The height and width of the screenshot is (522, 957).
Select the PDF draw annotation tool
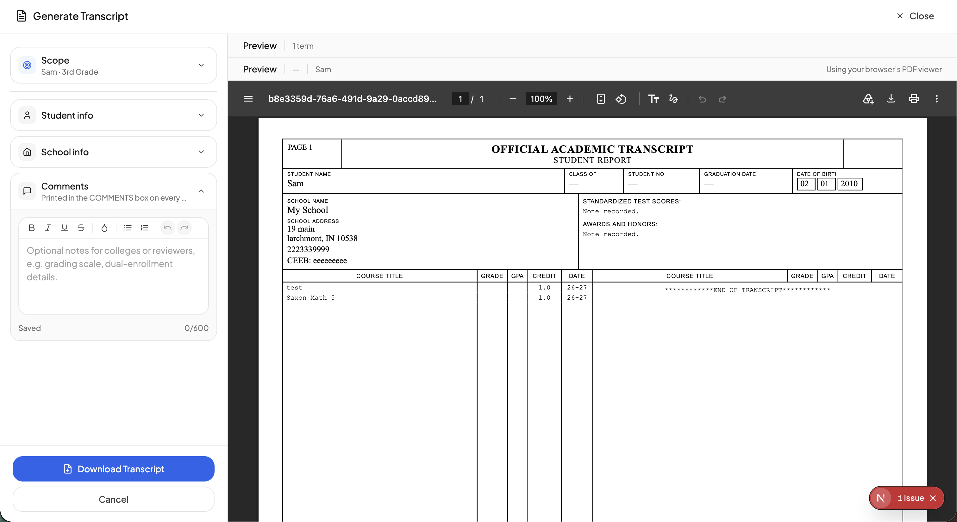tap(673, 99)
